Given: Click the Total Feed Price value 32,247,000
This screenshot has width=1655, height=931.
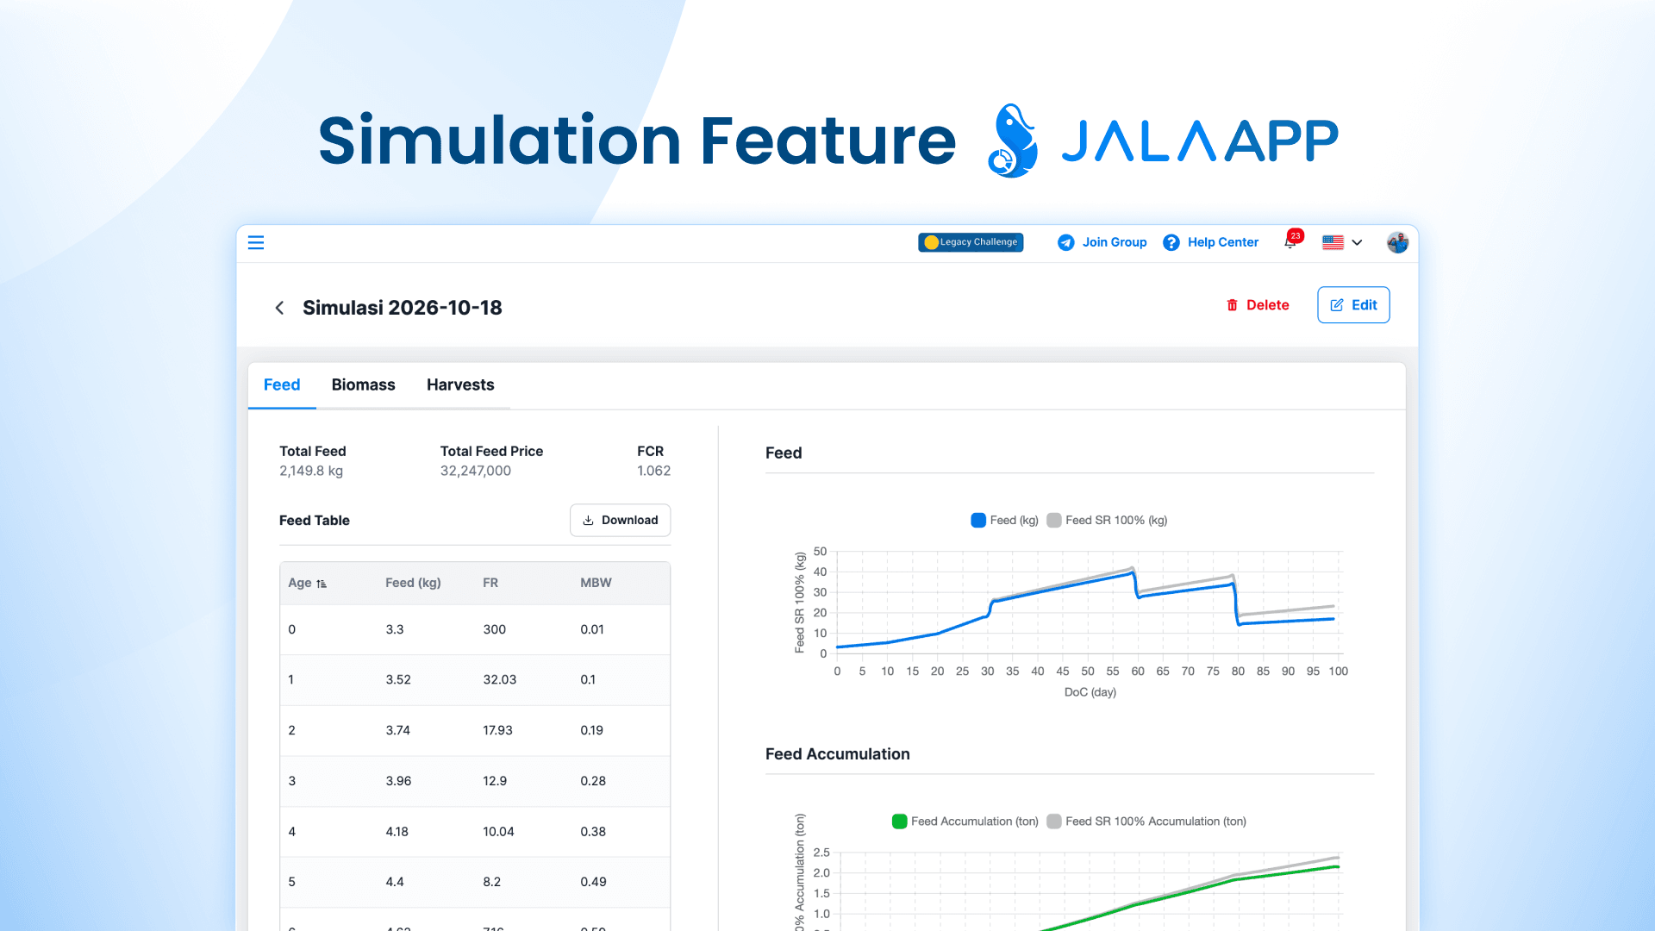Looking at the screenshot, I should pos(476,472).
